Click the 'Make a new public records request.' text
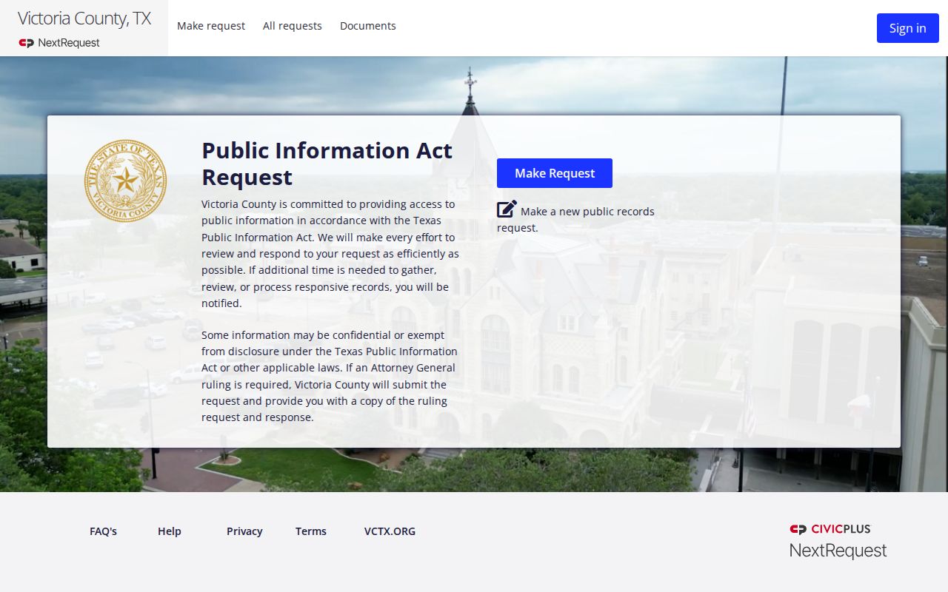948x592 pixels. point(575,220)
